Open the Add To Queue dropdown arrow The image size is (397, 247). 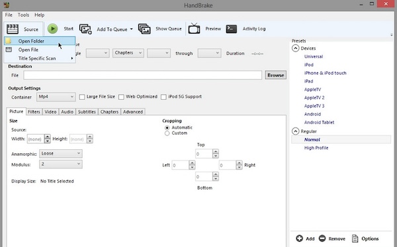(x=132, y=29)
